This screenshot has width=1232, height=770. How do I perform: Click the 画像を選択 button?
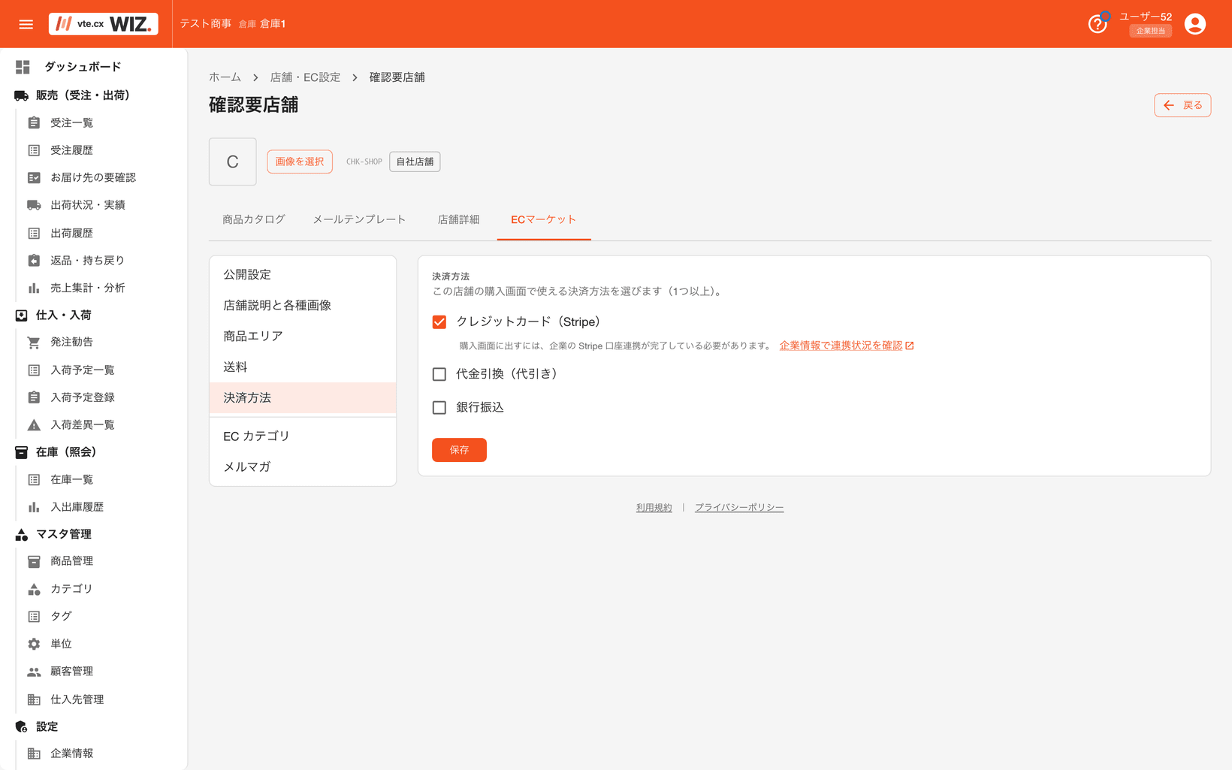point(300,162)
